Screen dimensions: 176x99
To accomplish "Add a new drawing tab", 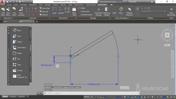I will 37,21.
